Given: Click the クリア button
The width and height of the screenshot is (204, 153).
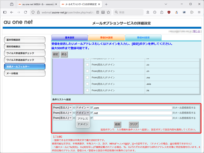Looking at the screenshot, I should tap(134, 124).
